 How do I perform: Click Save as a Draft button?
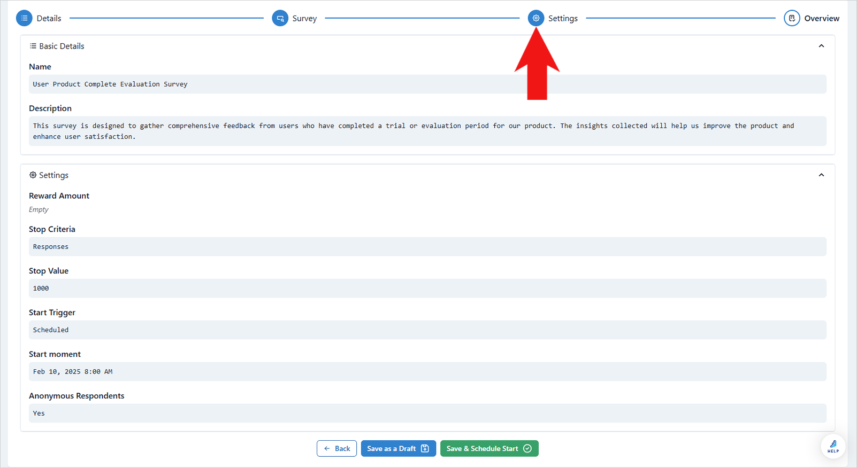coord(398,448)
